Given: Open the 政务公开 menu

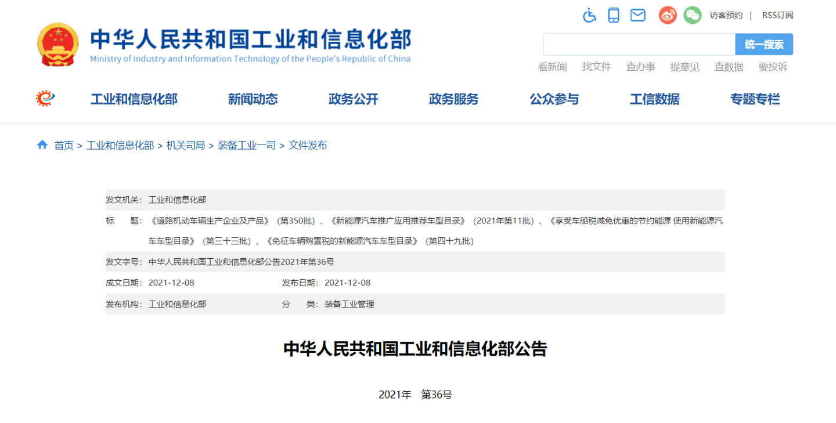Looking at the screenshot, I should pos(353,99).
